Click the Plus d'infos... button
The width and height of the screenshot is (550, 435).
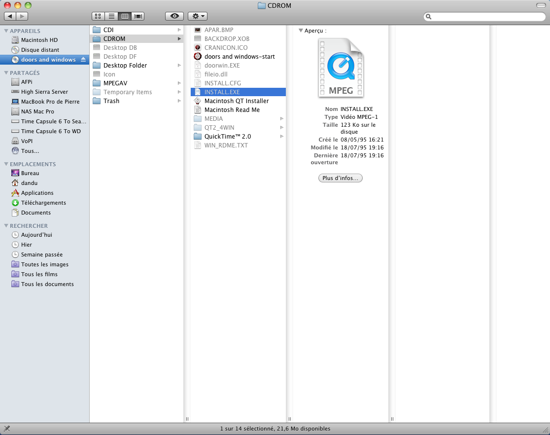click(340, 178)
